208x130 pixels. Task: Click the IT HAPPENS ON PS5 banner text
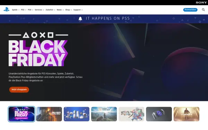[108, 18]
